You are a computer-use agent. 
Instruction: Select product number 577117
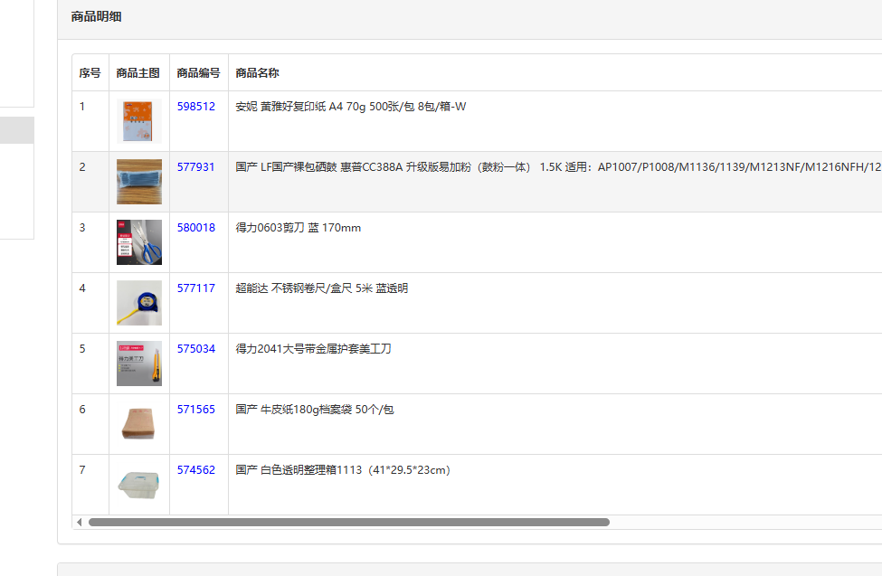pyautogui.click(x=196, y=288)
